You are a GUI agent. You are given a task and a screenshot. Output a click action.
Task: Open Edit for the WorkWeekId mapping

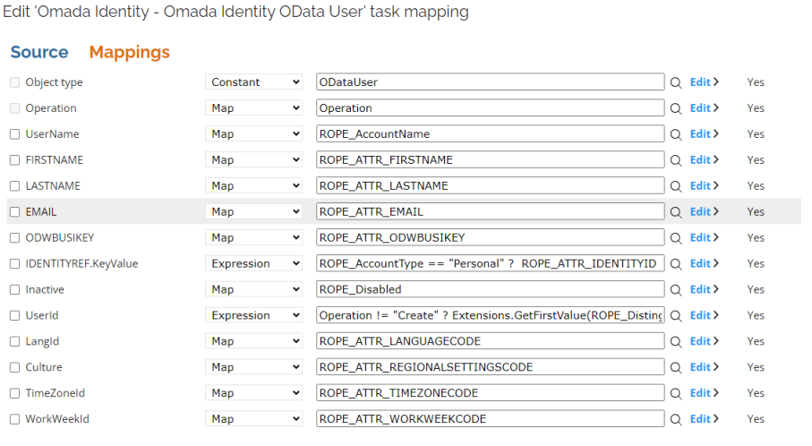click(x=704, y=418)
